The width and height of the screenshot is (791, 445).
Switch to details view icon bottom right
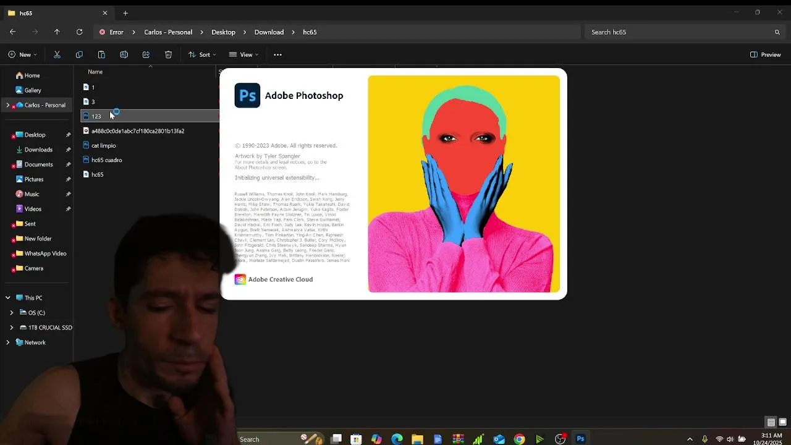tap(771, 423)
